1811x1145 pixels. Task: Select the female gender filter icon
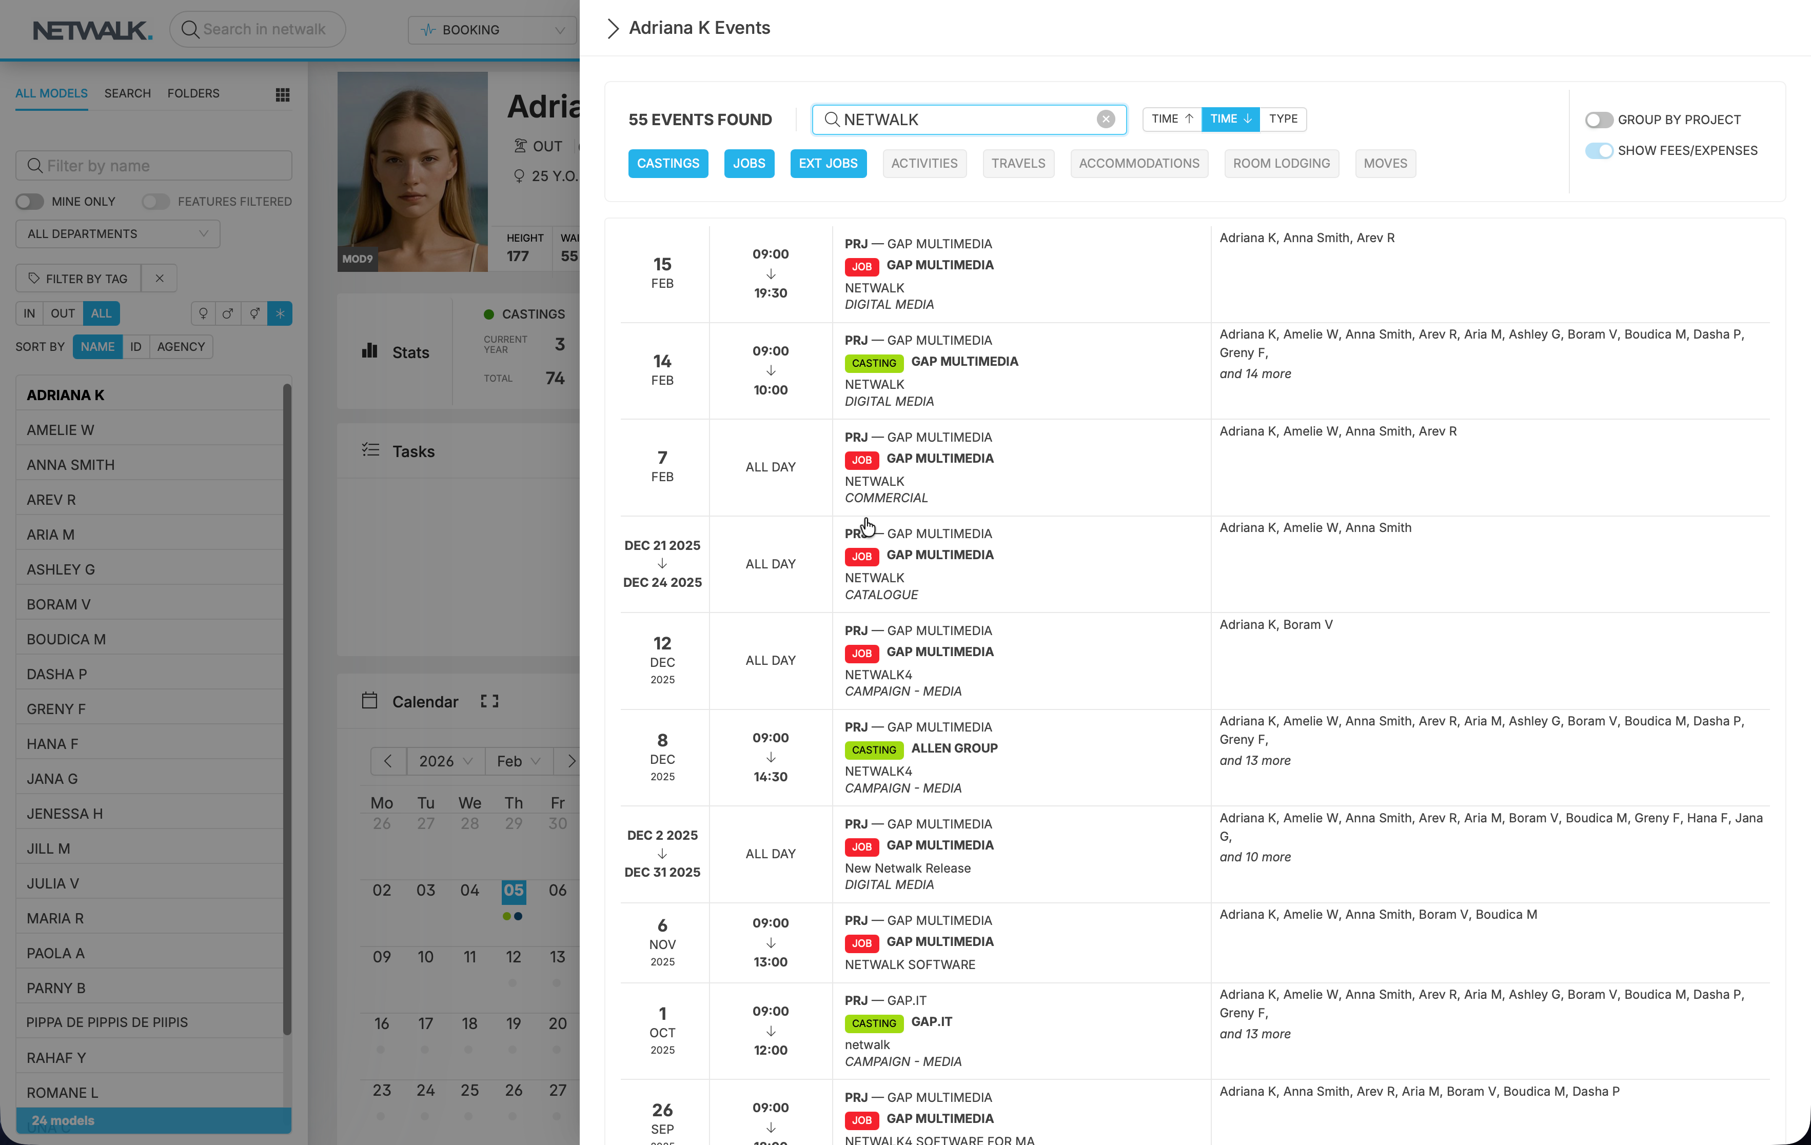[x=203, y=313]
